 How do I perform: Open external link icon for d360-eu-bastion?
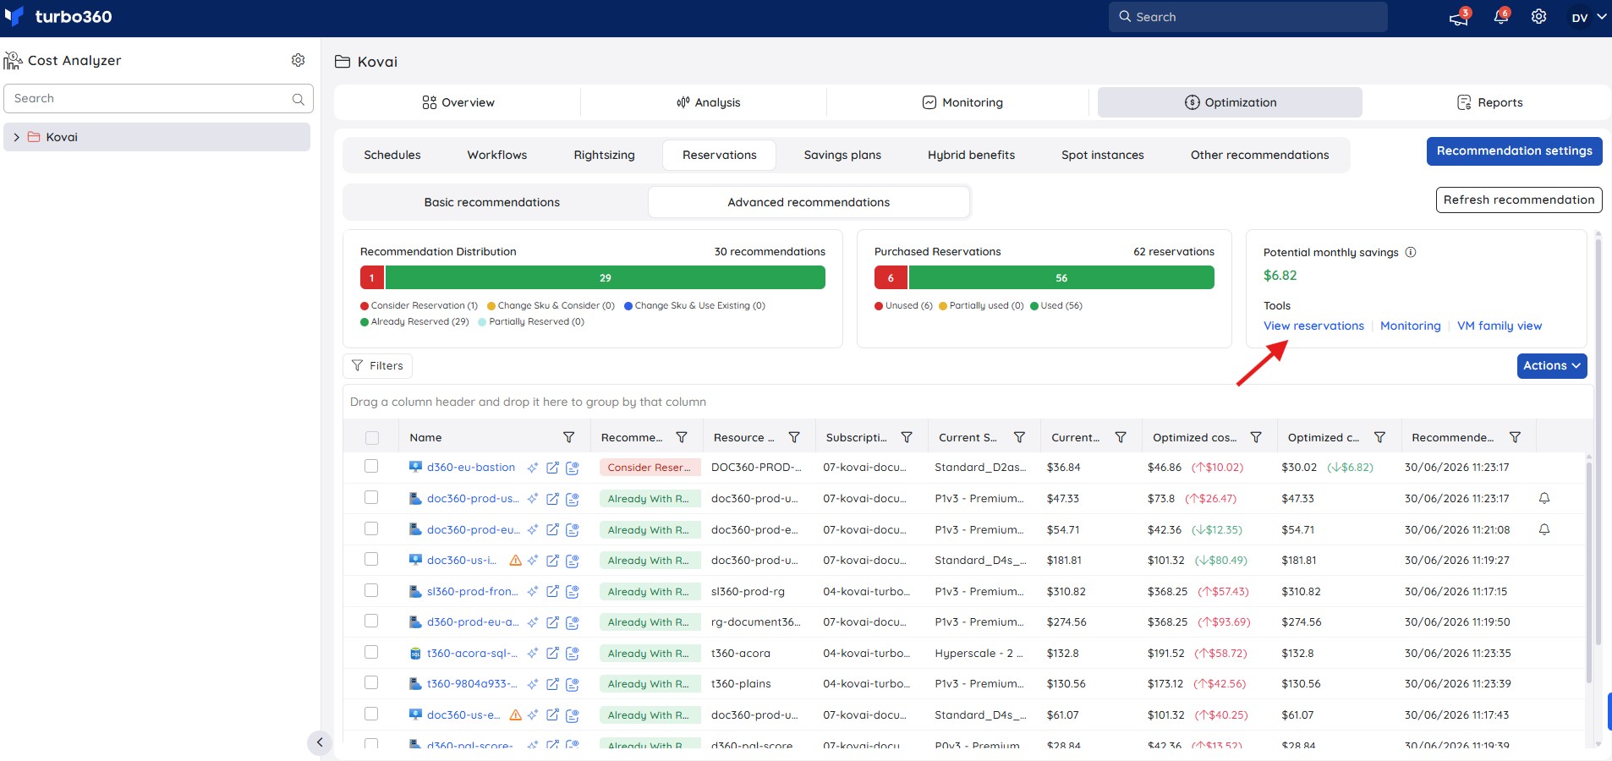[x=552, y=468]
